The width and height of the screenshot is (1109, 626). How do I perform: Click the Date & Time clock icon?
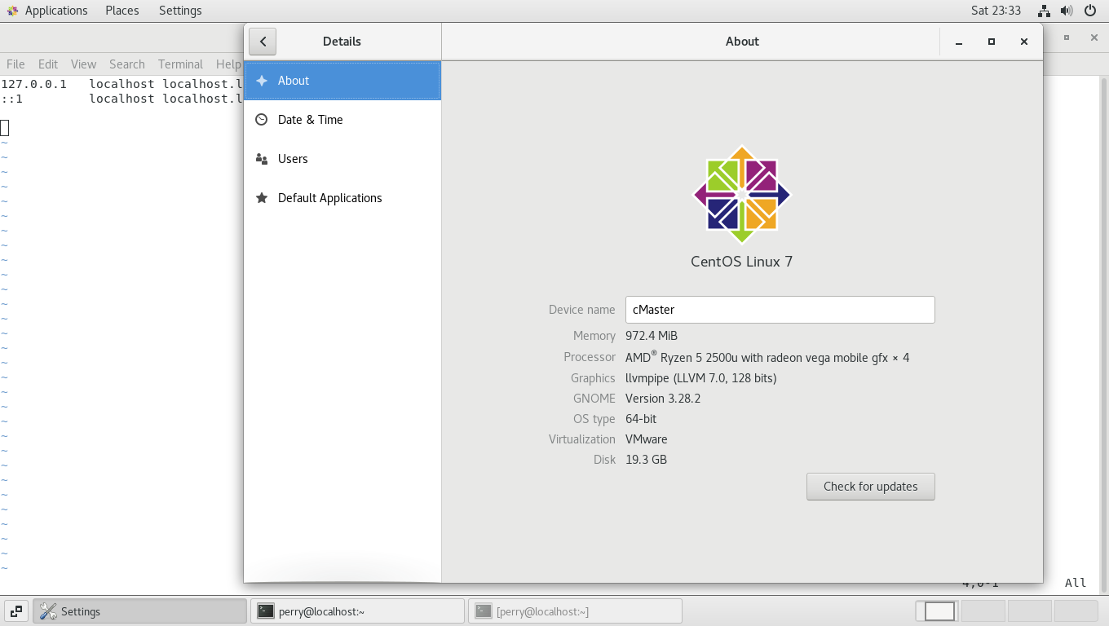pos(262,120)
